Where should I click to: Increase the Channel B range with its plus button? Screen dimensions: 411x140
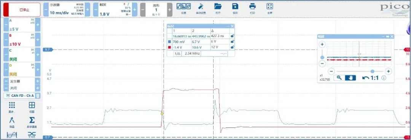coord(38,40)
